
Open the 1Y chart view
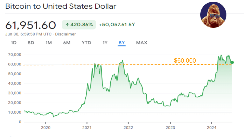(x=105, y=43)
